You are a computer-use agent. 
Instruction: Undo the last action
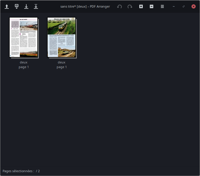(119, 6)
